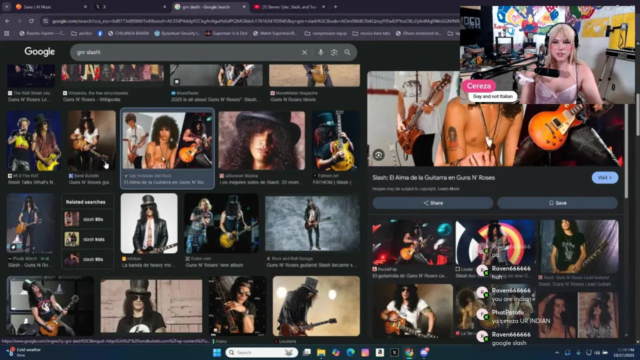Viewport: 640px width, 360px height.
Task: Start voice search with the microphone icon
Action: click(320, 52)
